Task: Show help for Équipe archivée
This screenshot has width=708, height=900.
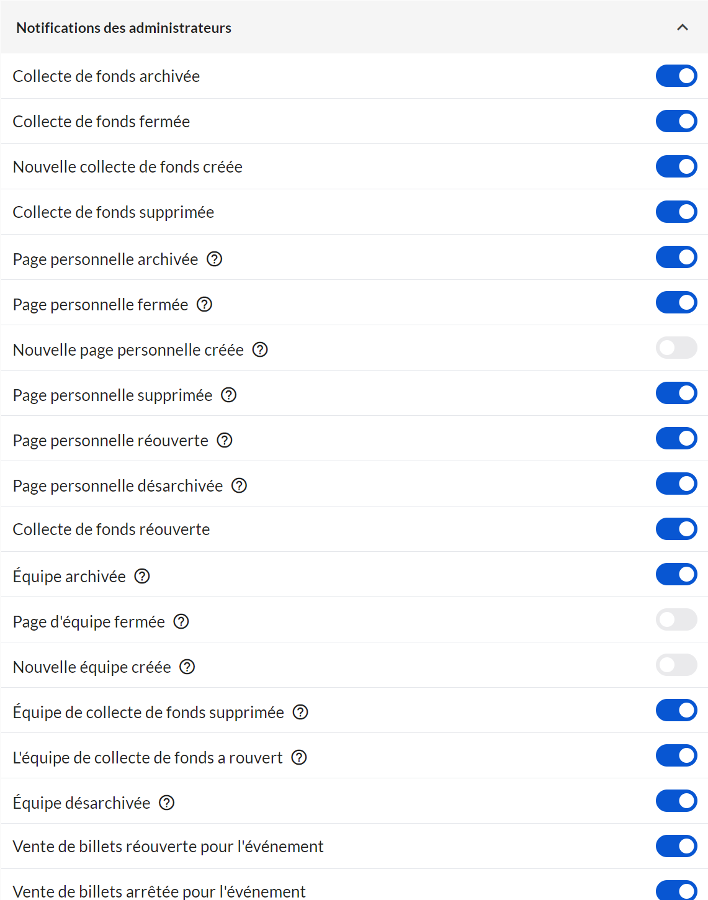Action: click(142, 576)
